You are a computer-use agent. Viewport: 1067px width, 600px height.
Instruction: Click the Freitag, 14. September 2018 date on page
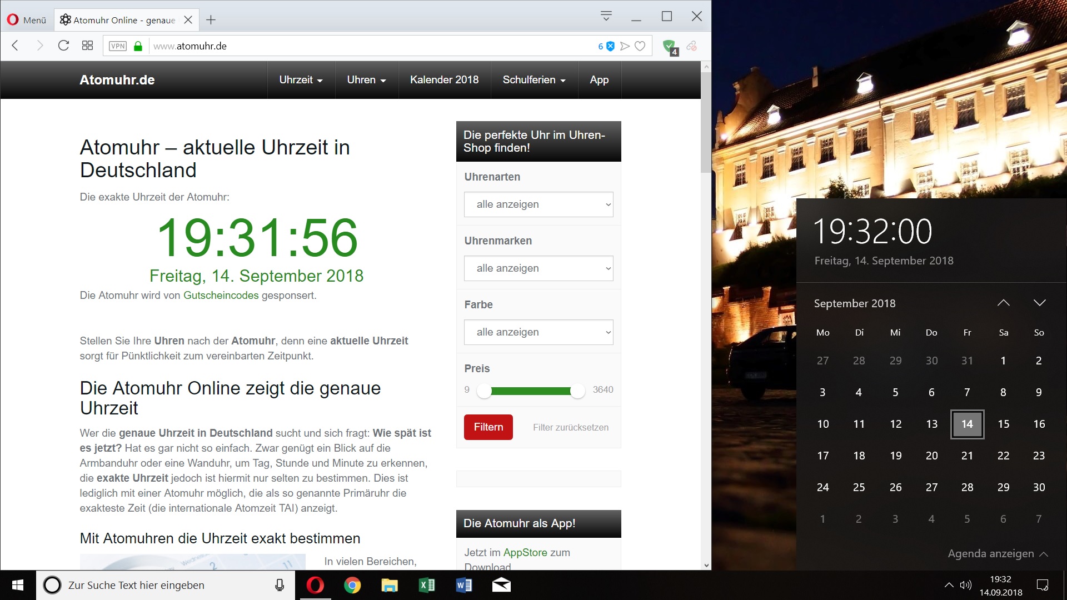click(257, 276)
